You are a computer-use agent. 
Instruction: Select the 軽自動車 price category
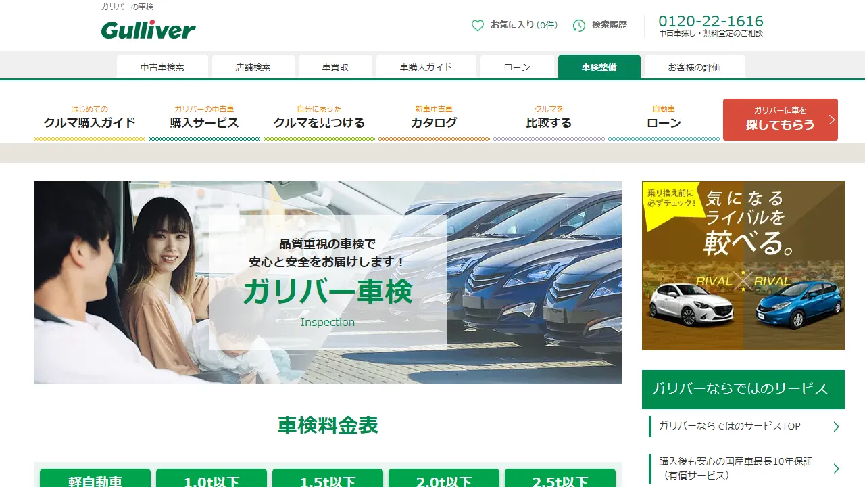click(96, 478)
